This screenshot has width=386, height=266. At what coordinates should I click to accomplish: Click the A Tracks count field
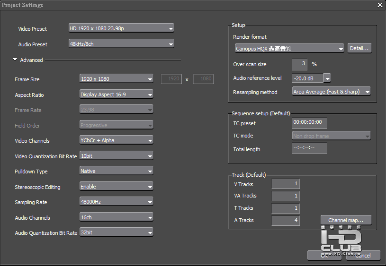click(x=286, y=220)
